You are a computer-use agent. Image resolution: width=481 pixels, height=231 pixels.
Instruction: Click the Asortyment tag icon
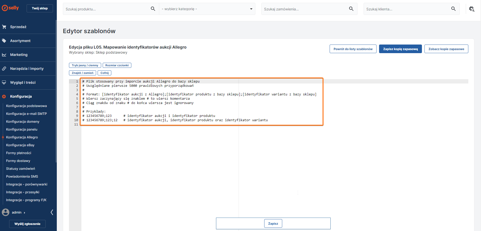[4, 41]
